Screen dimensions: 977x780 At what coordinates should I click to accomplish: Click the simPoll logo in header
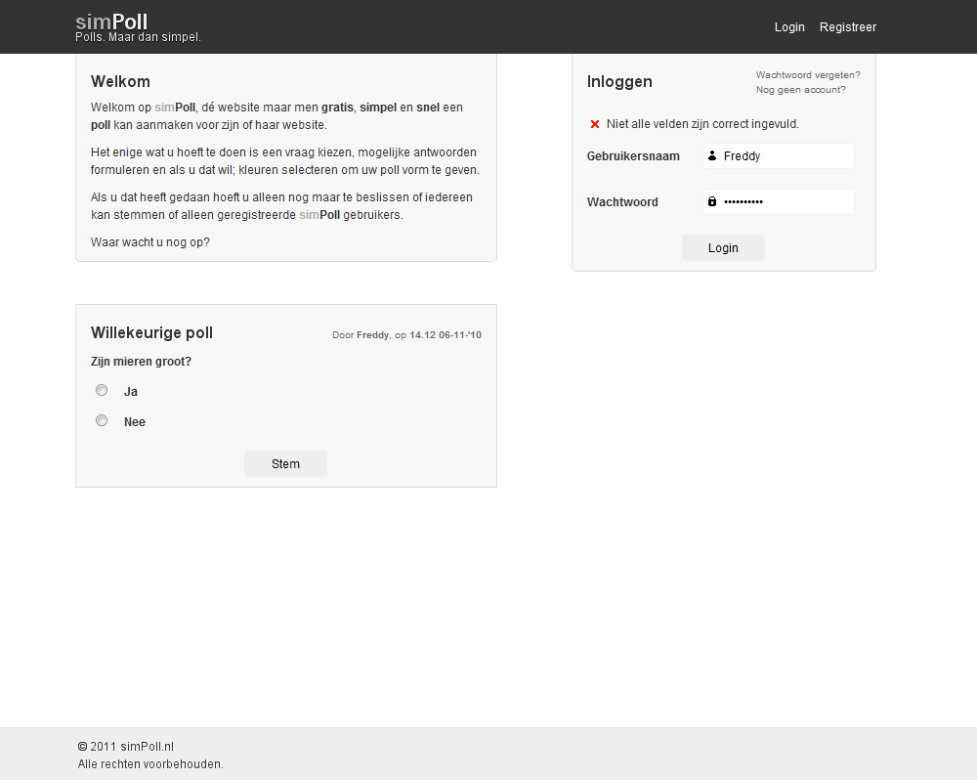pos(111,22)
